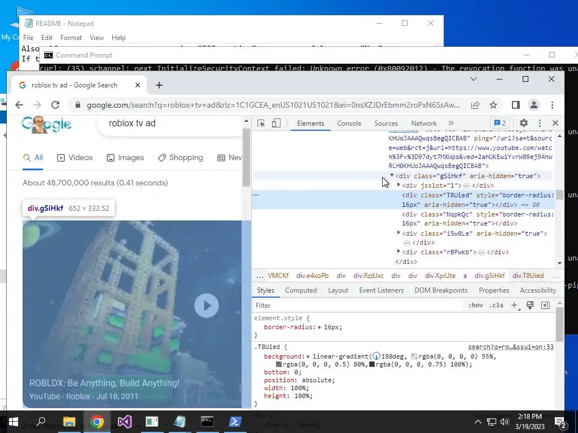Toggle the computed styles sidebar icon

(546, 305)
